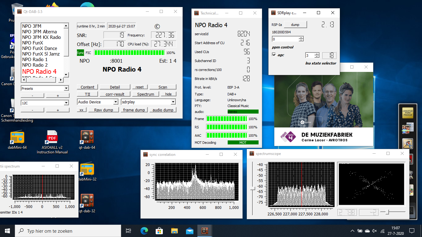Increase the lna state selector value
The image size is (422, 237).
point(317,54)
